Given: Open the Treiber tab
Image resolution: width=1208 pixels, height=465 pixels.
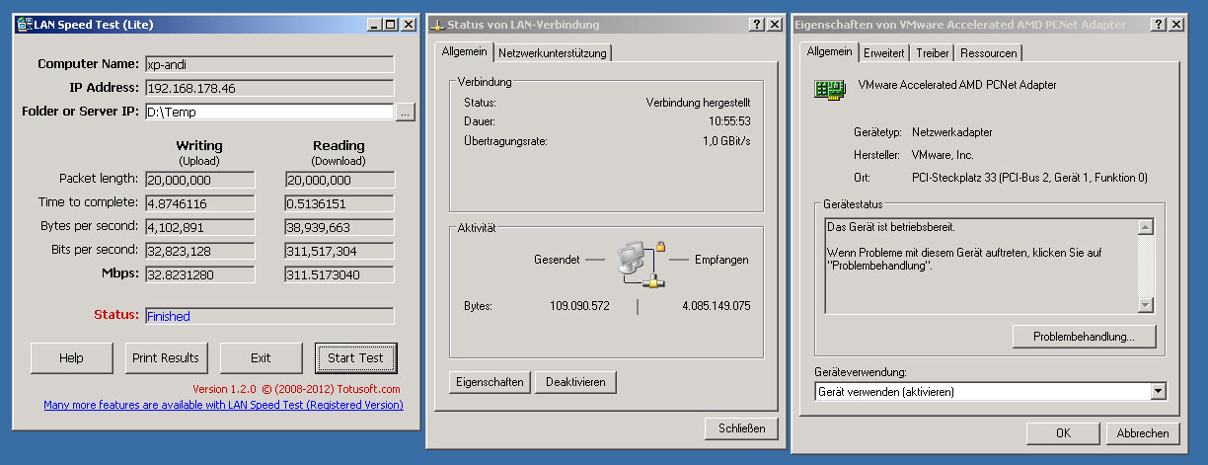Looking at the screenshot, I should [x=932, y=53].
